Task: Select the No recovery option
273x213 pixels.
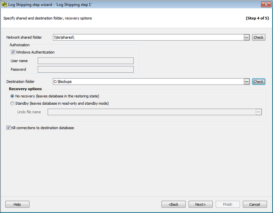Action: point(13,96)
